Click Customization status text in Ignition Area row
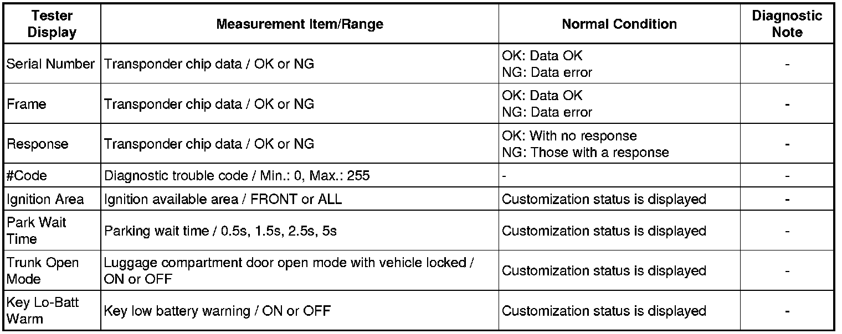The width and height of the screenshot is (842, 334). [604, 199]
